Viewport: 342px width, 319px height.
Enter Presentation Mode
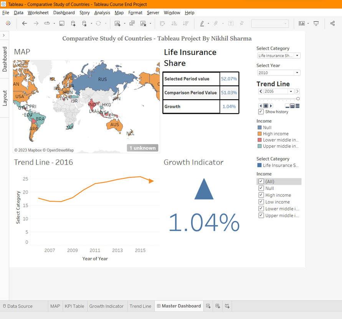coord(316,23)
